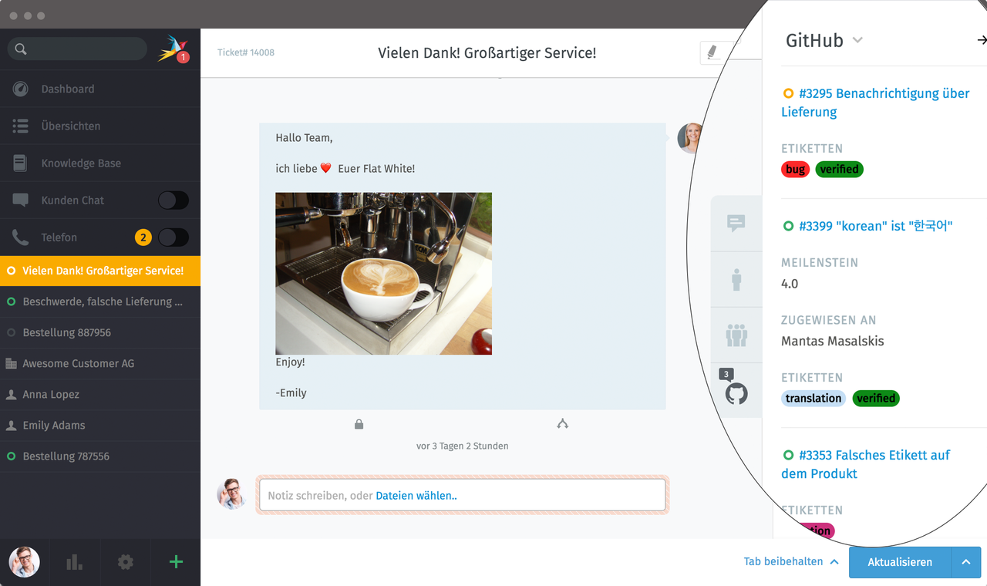This screenshot has height=586, width=987.
Task: Switch to the ticket 'Beschwerde, falsche Lieferung'
Action: 100,301
